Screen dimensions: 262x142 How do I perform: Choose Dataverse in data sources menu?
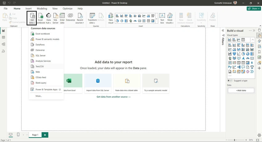(46, 50)
